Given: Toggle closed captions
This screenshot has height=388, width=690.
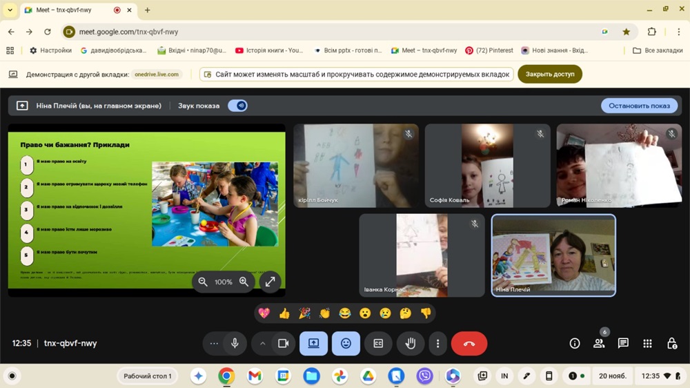Looking at the screenshot, I should [x=378, y=343].
